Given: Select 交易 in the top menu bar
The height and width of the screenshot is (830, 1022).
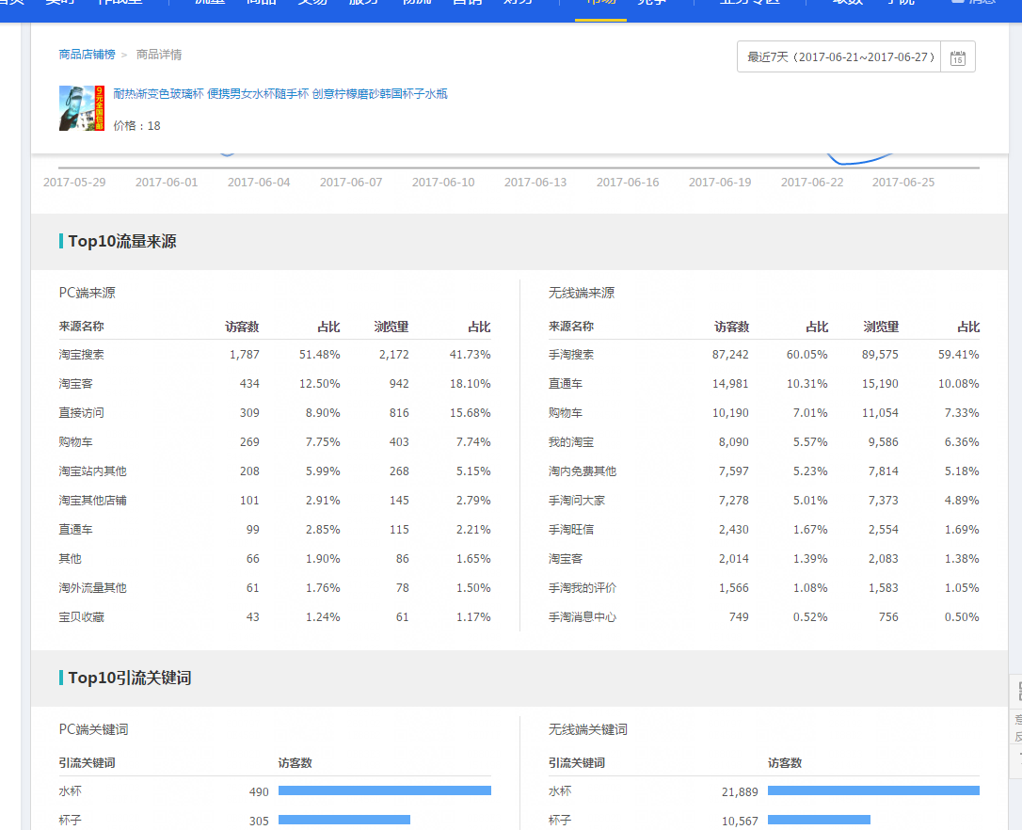Looking at the screenshot, I should pos(312,4).
